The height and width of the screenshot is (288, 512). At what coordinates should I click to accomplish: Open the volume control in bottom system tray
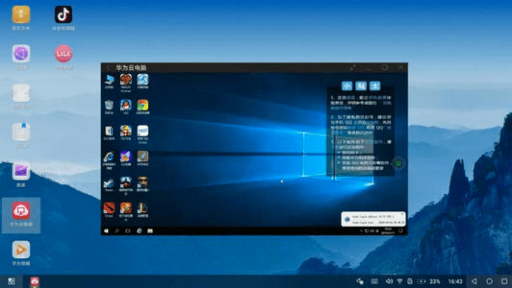click(x=389, y=281)
